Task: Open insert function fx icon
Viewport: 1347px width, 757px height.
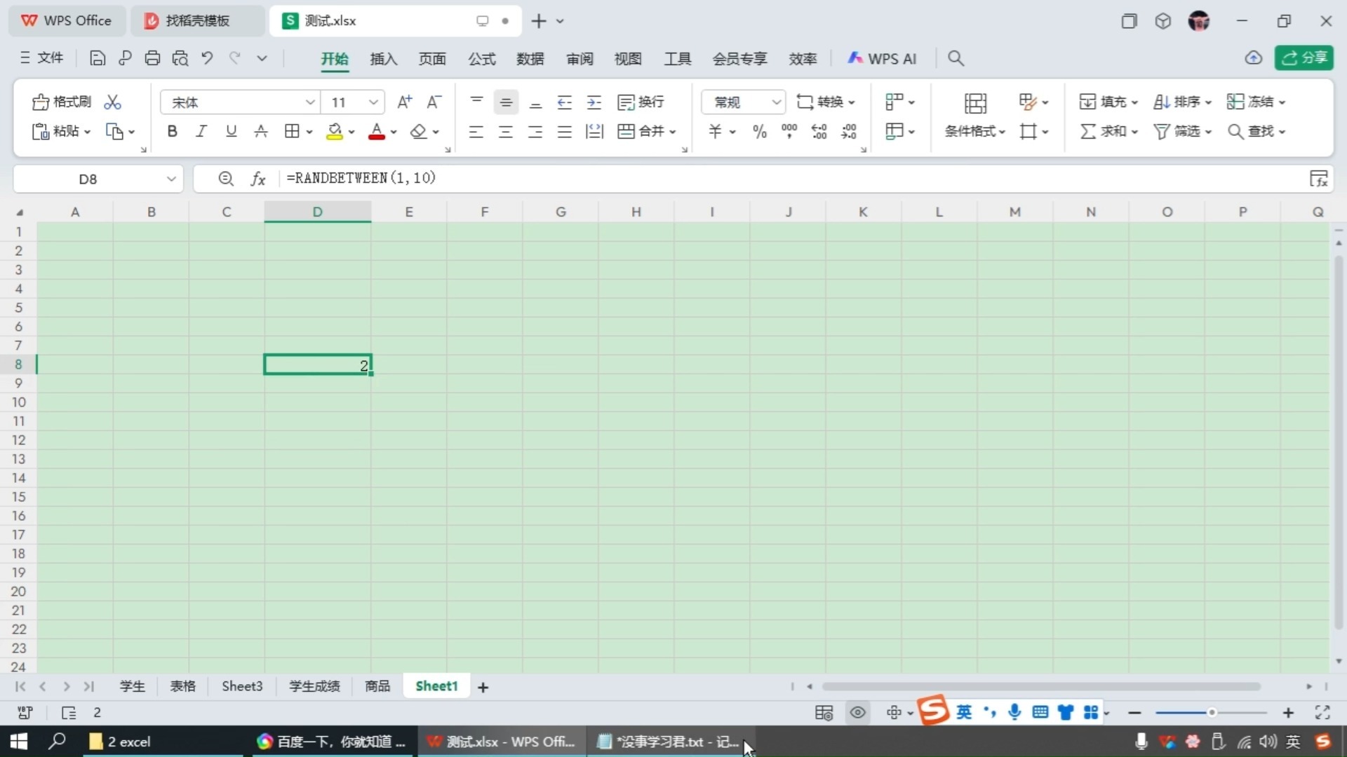Action: click(258, 179)
